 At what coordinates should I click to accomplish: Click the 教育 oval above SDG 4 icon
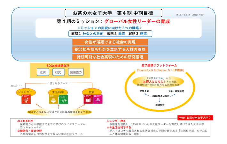click(92, 92)
